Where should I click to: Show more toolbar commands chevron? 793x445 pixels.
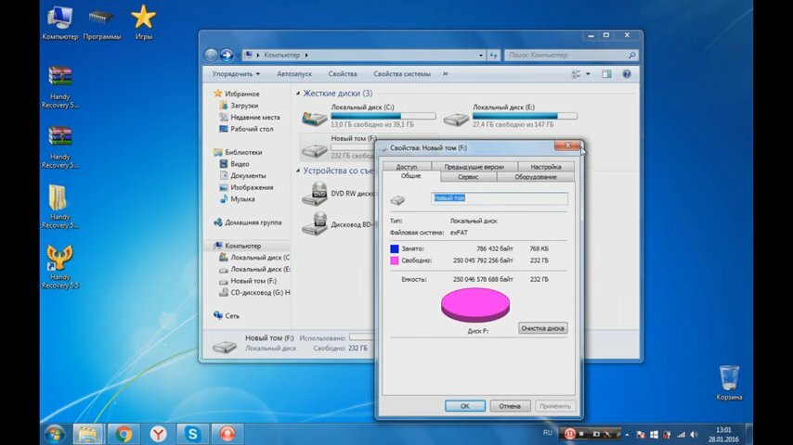(x=446, y=74)
